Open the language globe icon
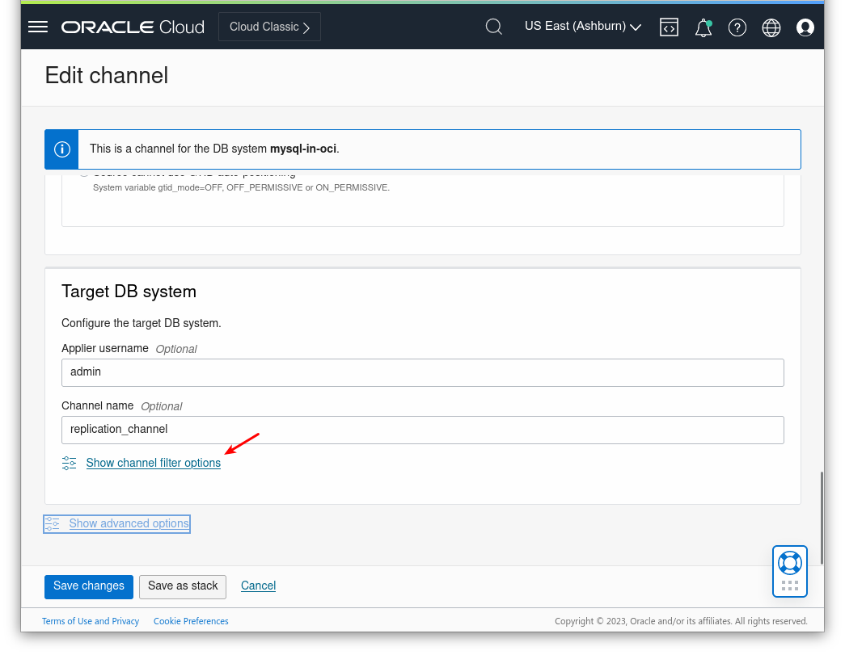The image size is (845, 655). click(x=771, y=27)
